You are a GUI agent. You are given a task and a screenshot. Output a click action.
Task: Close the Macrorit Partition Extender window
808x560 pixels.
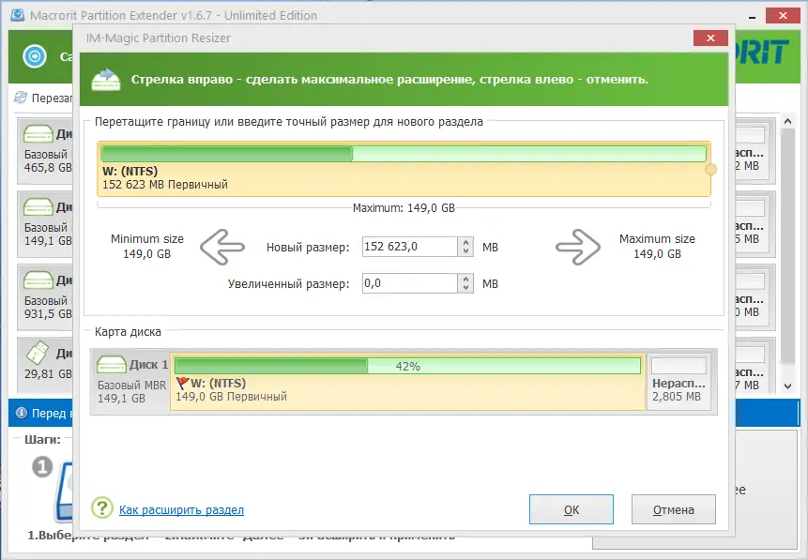(783, 15)
